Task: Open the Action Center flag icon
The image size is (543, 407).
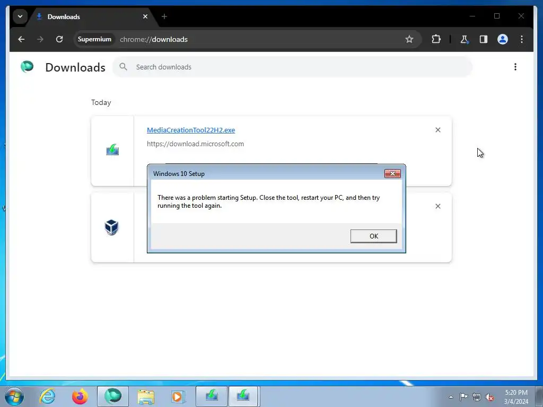Action: click(x=463, y=397)
